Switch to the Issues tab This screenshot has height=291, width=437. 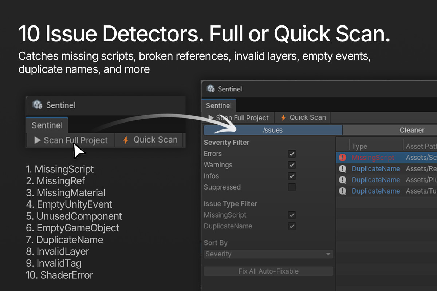273,130
